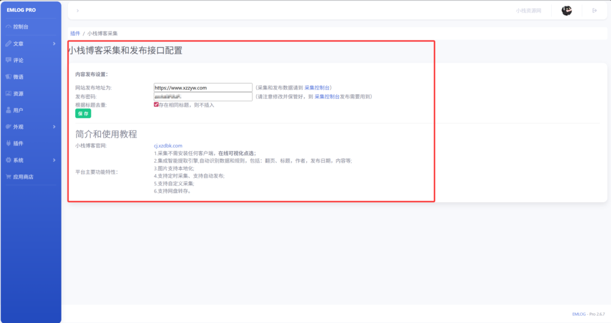The height and width of the screenshot is (323, 611).
Task: Click 平台主要功能特性 label
Action: click(97, 172)
